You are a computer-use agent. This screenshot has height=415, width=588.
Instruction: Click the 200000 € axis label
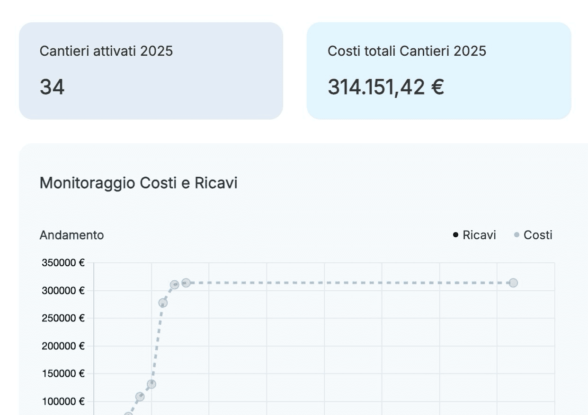click(63, 346)
